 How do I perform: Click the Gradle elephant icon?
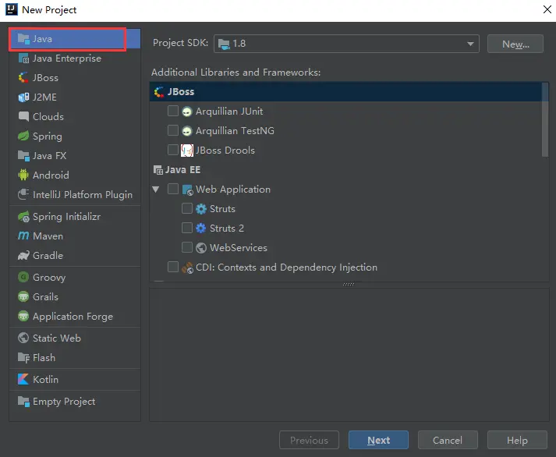pos(23,255)
